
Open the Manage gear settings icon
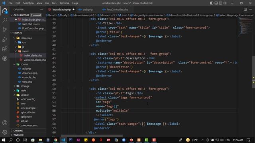pos(5,132)
